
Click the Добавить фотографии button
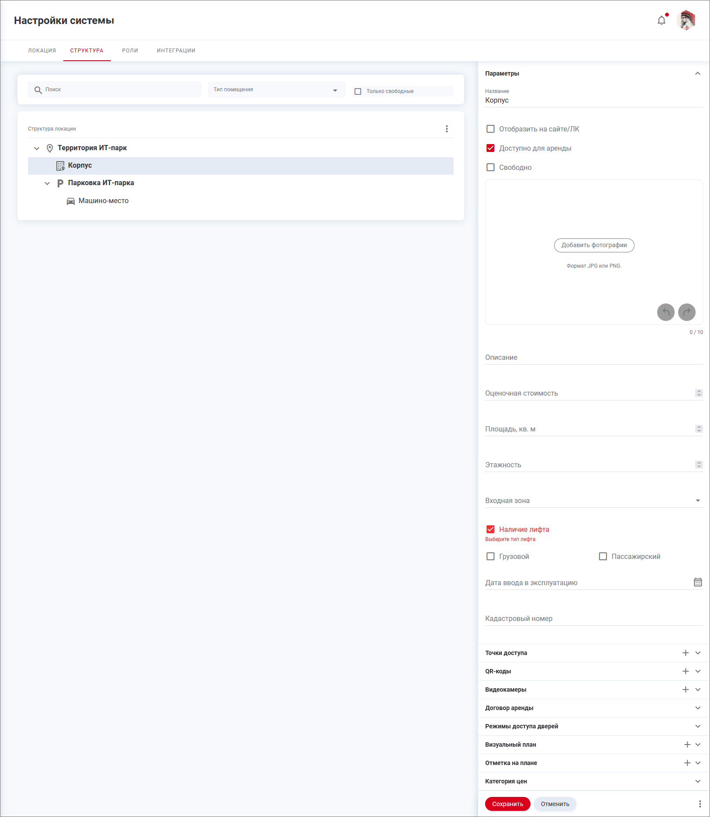594,245
